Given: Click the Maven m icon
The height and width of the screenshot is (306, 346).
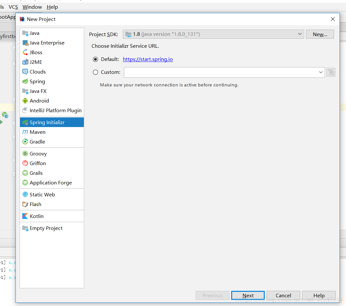Looking at the screenshot, I should tap(25, 132).
